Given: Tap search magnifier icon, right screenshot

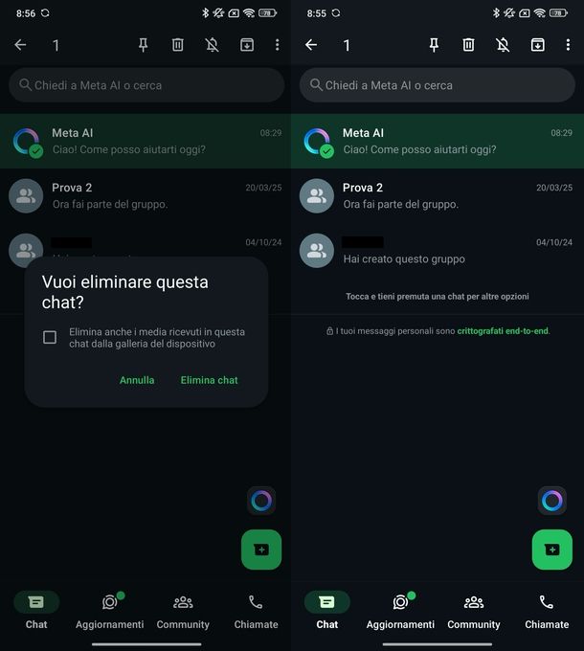Looking at the screenshot, I should [x=316, y=84].
